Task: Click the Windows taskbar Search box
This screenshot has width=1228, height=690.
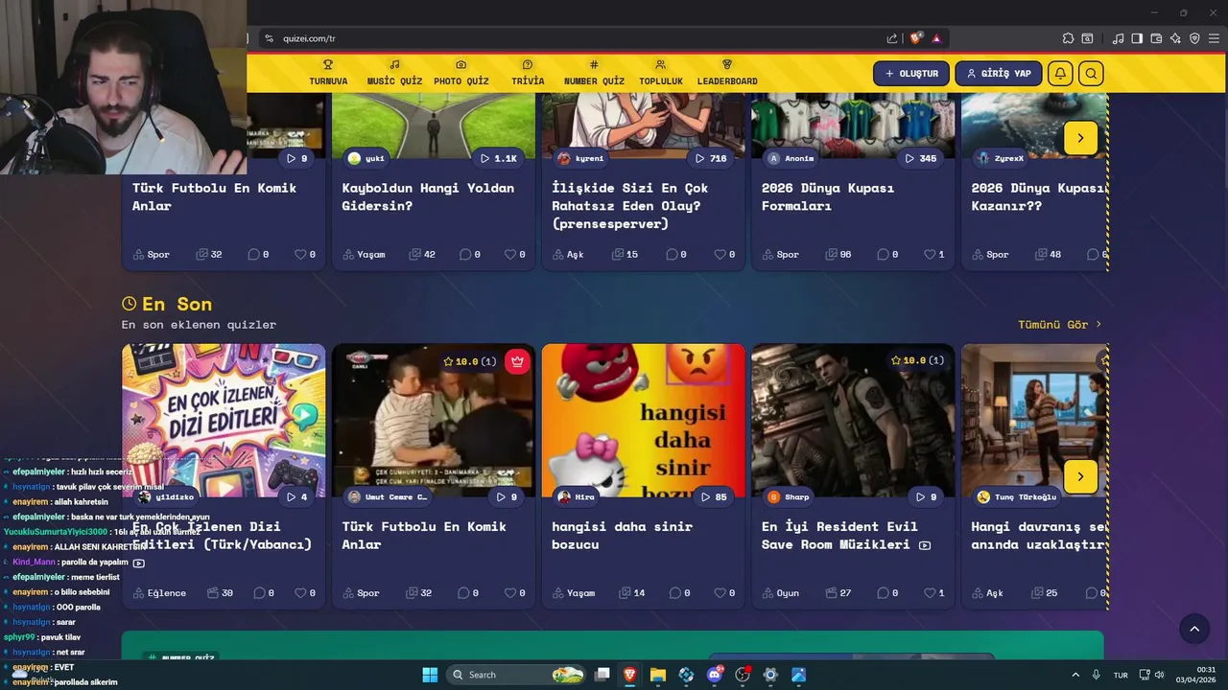Action: coord(518,675)
